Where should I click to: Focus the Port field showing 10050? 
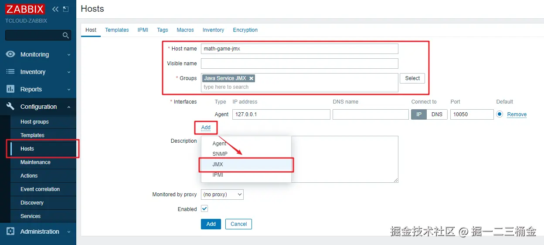472,114
